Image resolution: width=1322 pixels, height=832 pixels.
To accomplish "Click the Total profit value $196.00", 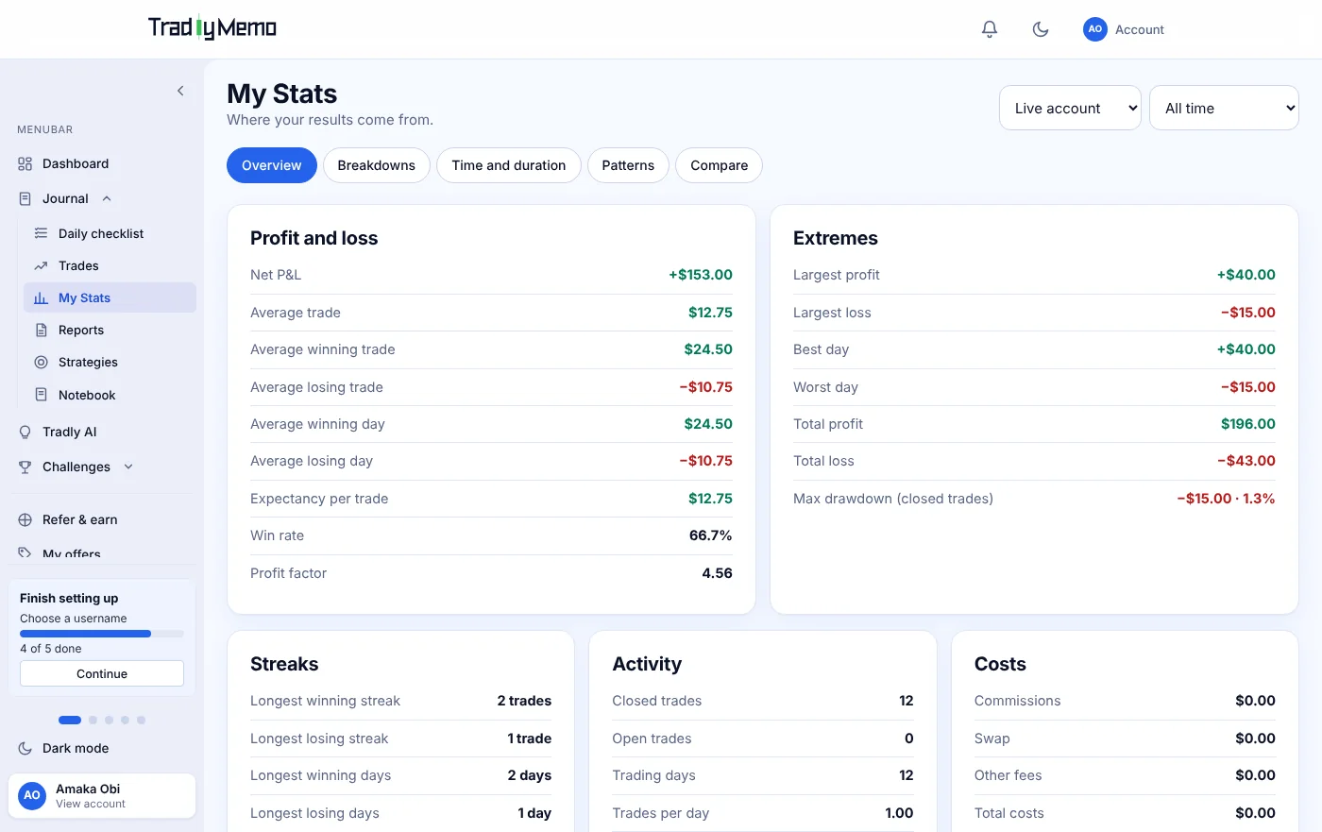I will point(1248,424).
